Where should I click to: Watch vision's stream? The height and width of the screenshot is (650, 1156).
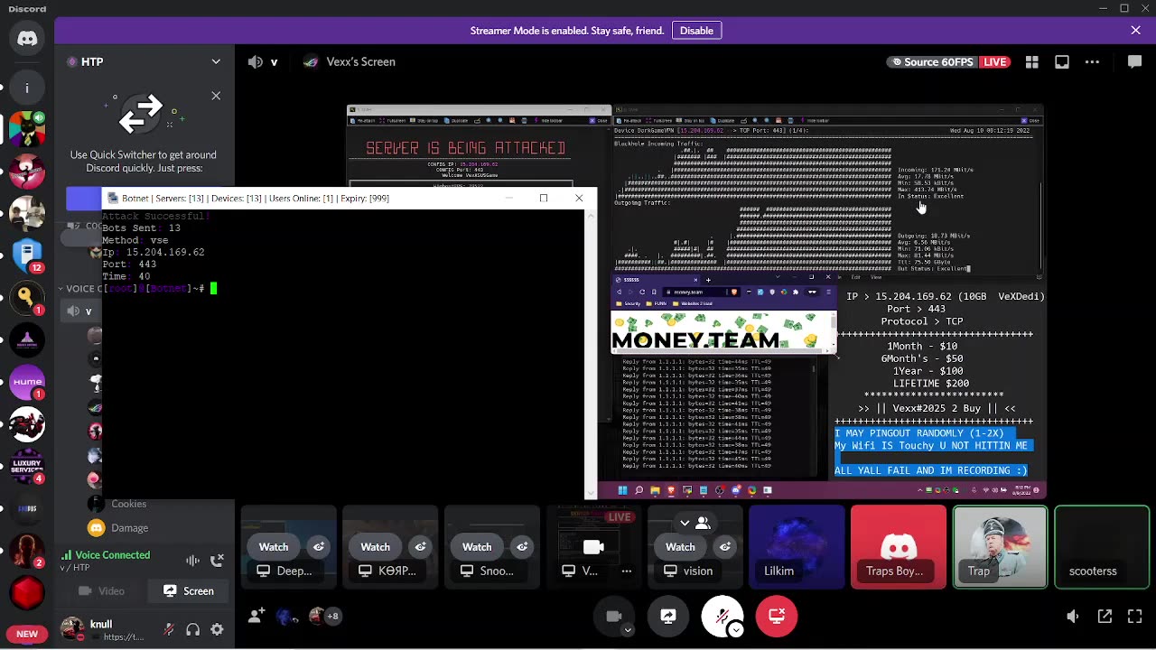point(680,547)
